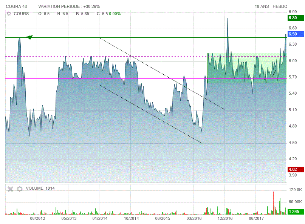
Task: Click the close value C: 6.5
Action: pos(102,14)
